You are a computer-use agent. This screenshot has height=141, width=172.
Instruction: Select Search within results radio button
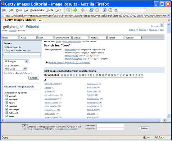(x=6, y=50)
